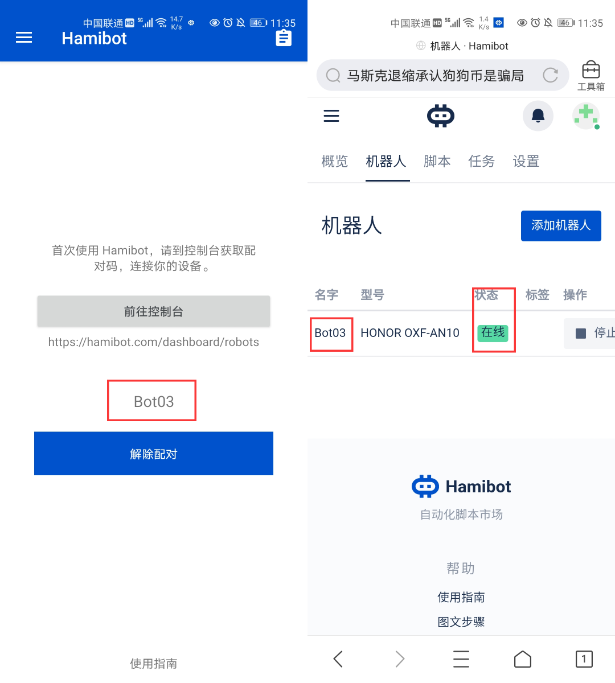This screenshot has width=615, height=683.
Task: Select the 任务 tab
Action: (482, 162)
